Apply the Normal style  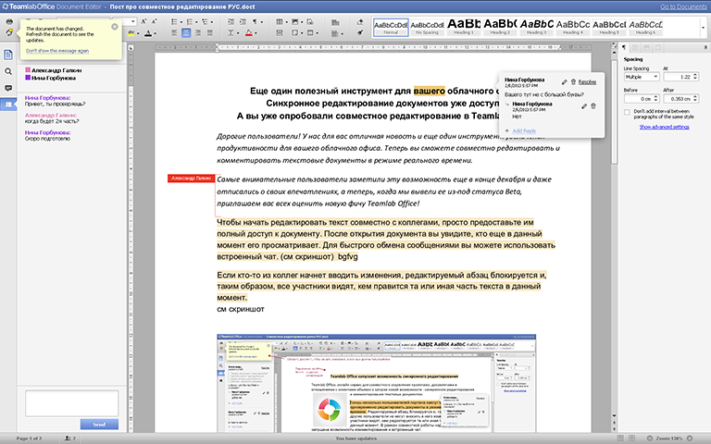pos(391,27)
